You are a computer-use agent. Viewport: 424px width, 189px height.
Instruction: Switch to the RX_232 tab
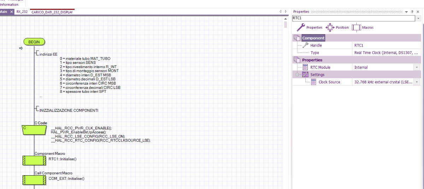(22, 12)
